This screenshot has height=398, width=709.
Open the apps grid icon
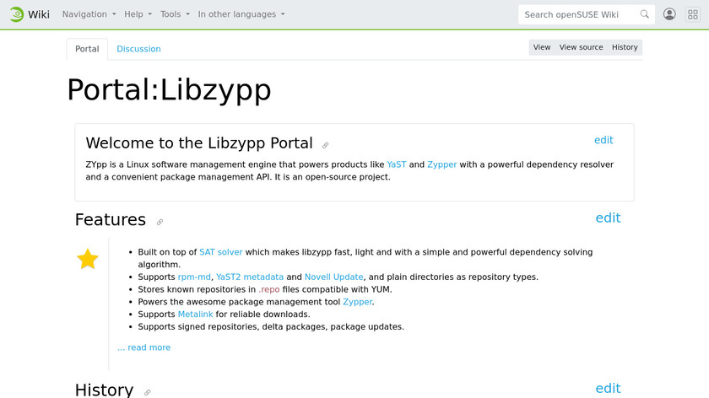click(692, 14)
